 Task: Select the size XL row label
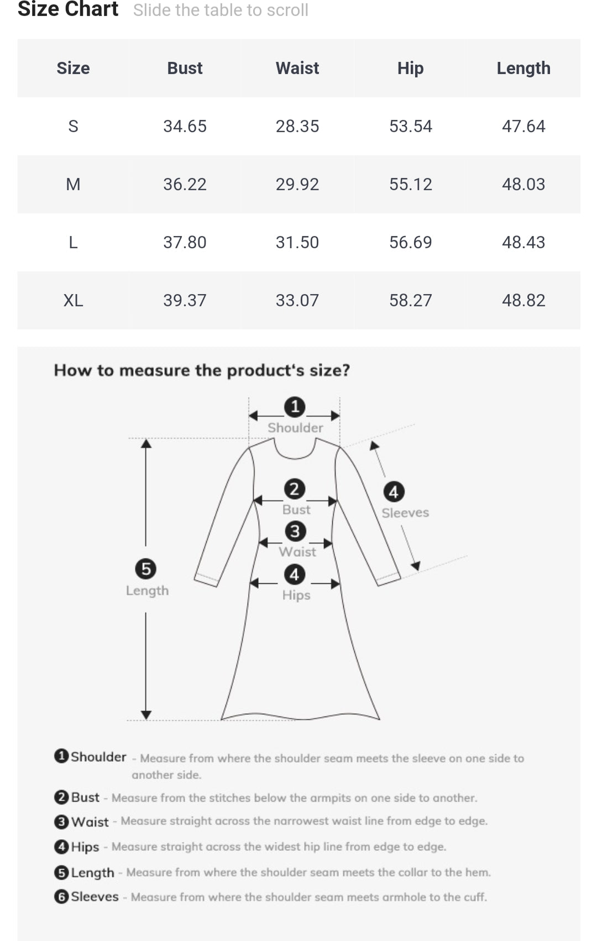click(73, 300)
